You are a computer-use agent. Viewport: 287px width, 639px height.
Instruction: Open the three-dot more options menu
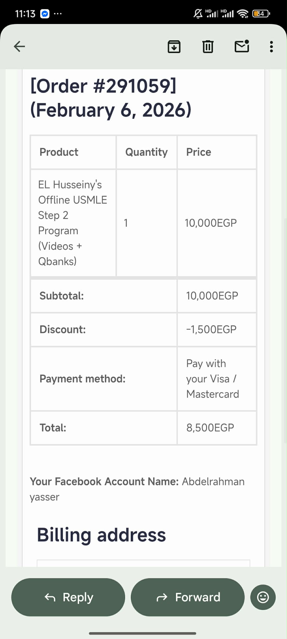point(271,47)
